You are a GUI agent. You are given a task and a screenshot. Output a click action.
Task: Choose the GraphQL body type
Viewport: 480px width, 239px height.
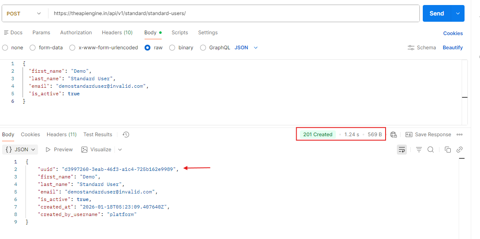[203, 48]
